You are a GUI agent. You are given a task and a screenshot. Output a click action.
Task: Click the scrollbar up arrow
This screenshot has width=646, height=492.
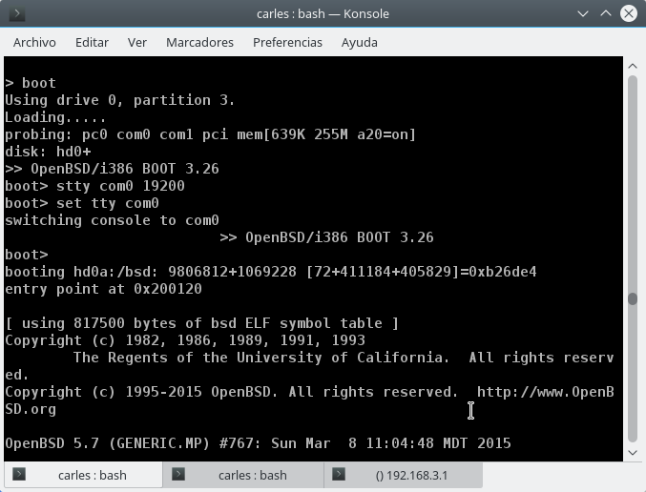[x=633, y=66]
